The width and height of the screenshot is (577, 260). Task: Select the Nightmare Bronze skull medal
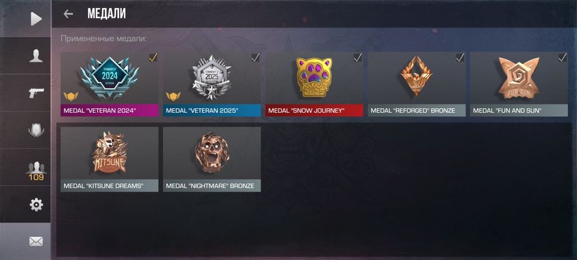pyautogui.click(x=212, y=152)
